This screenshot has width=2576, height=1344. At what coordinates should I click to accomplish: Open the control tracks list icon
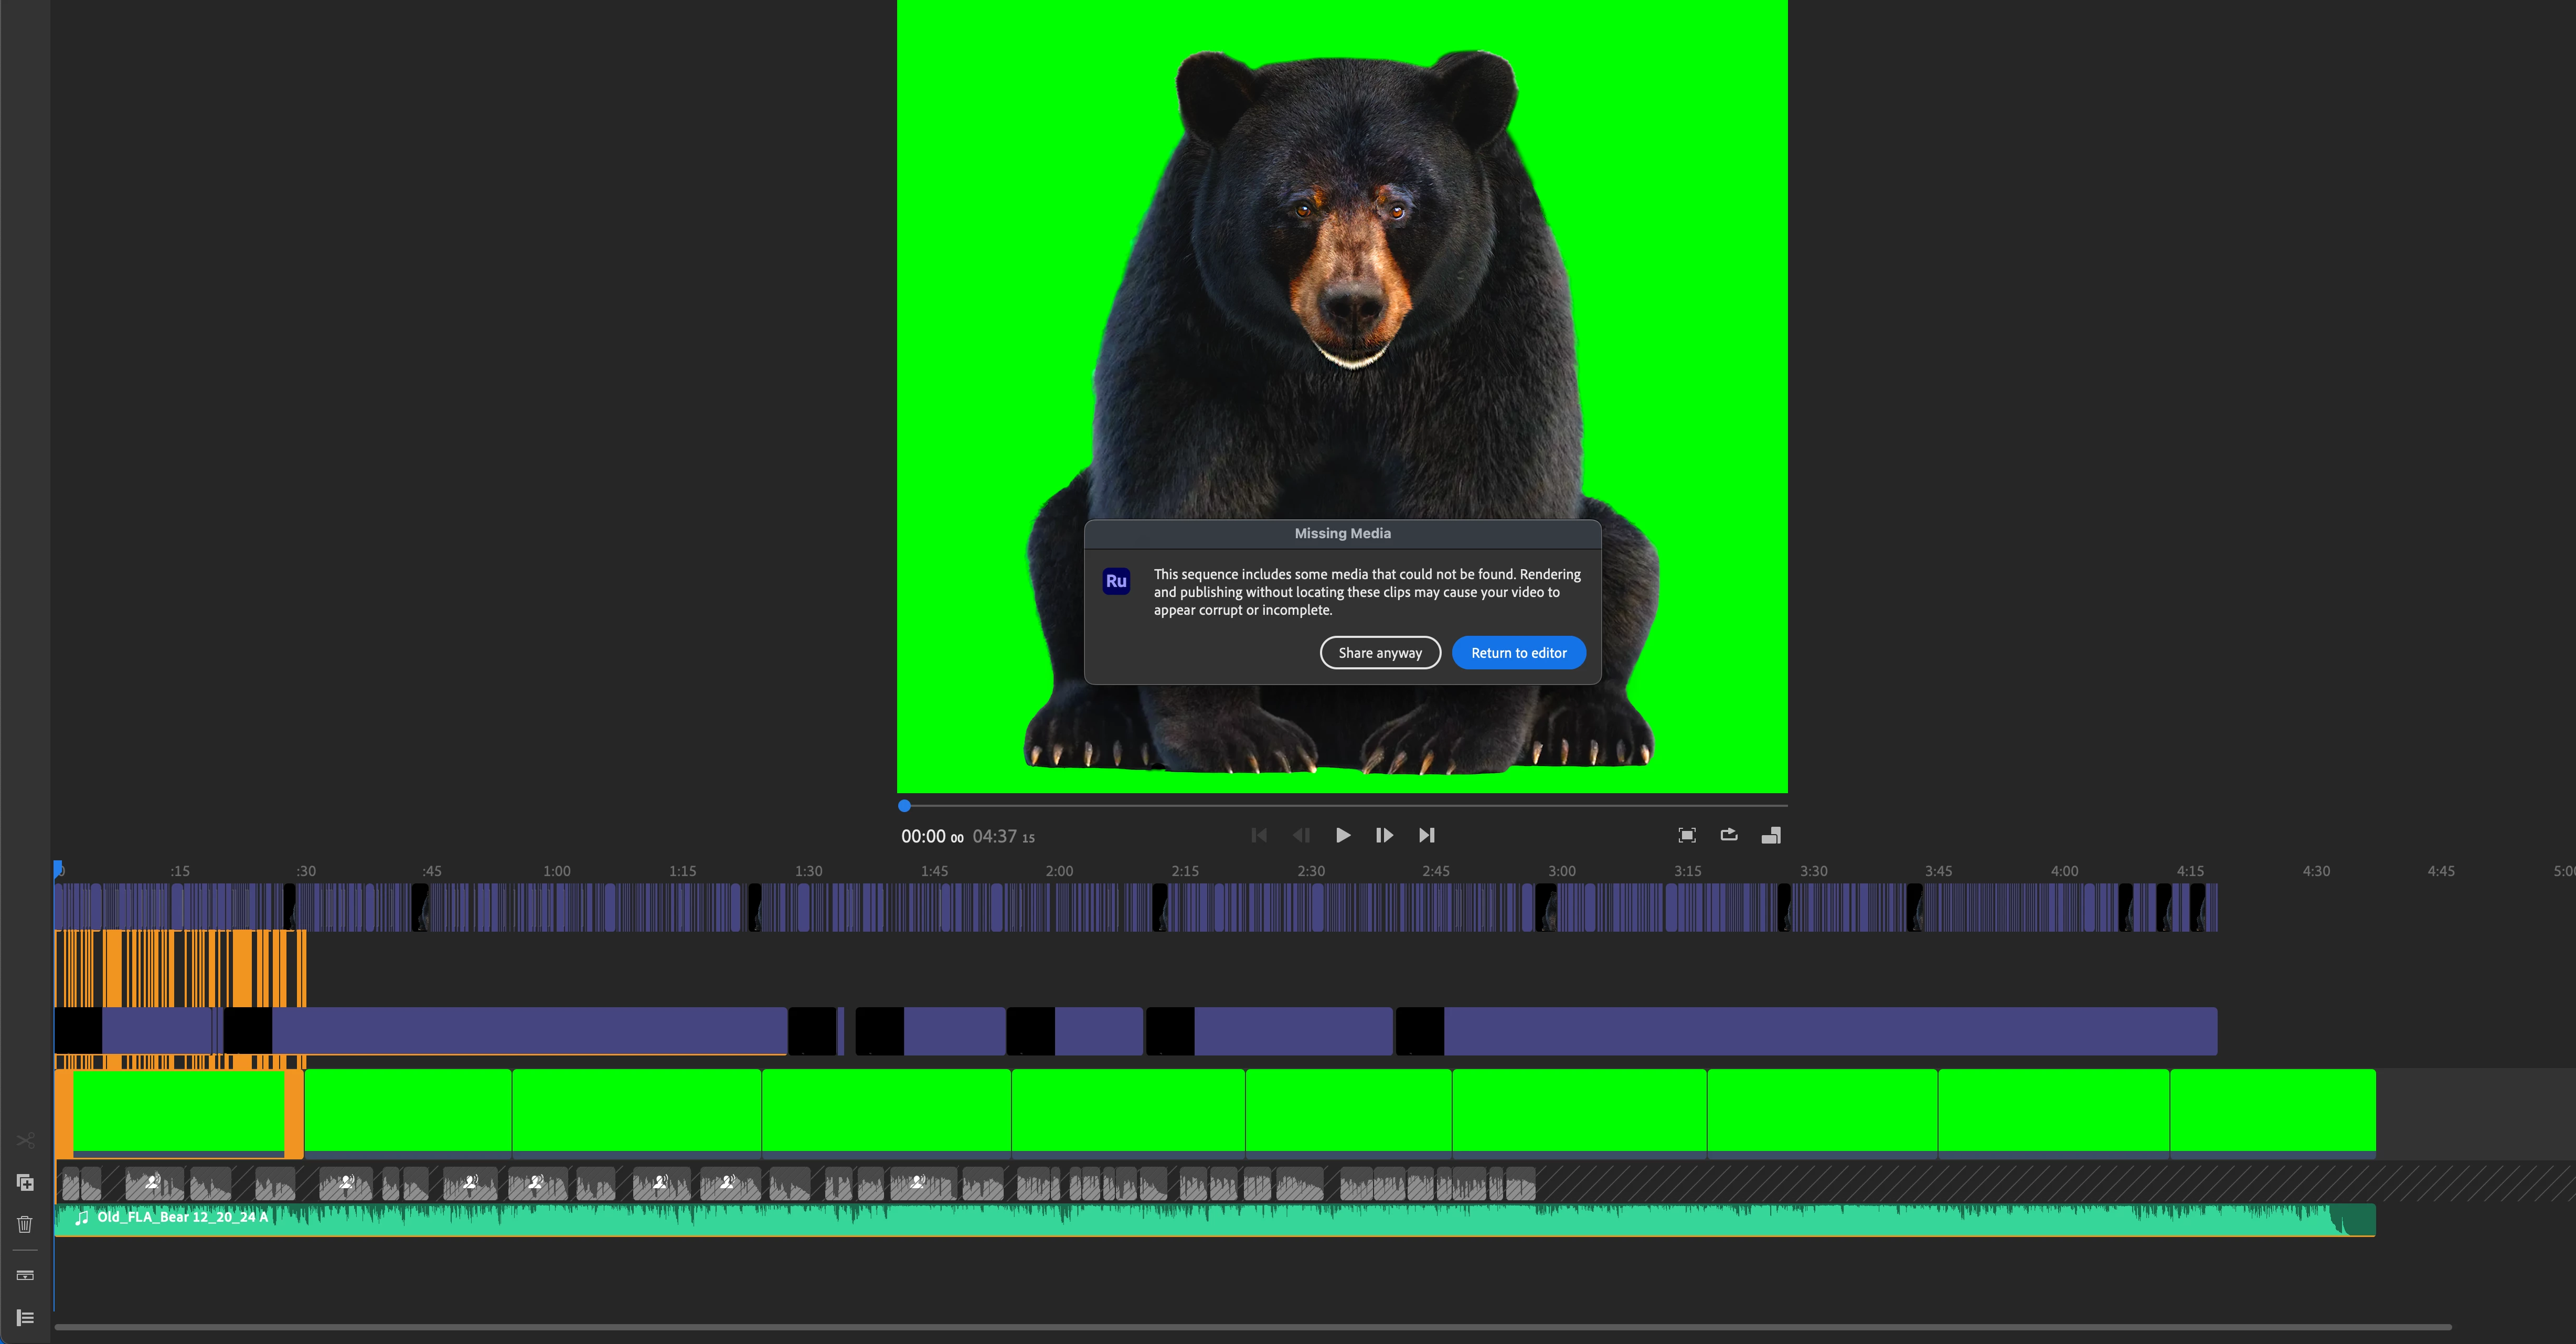click(x=26, y=1318)
